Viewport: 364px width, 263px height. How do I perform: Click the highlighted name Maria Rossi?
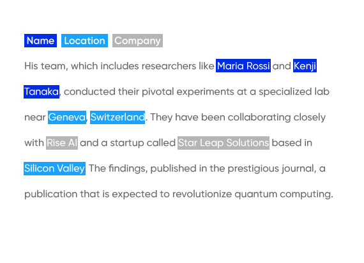pyautogui.click(x=243, y=66)
